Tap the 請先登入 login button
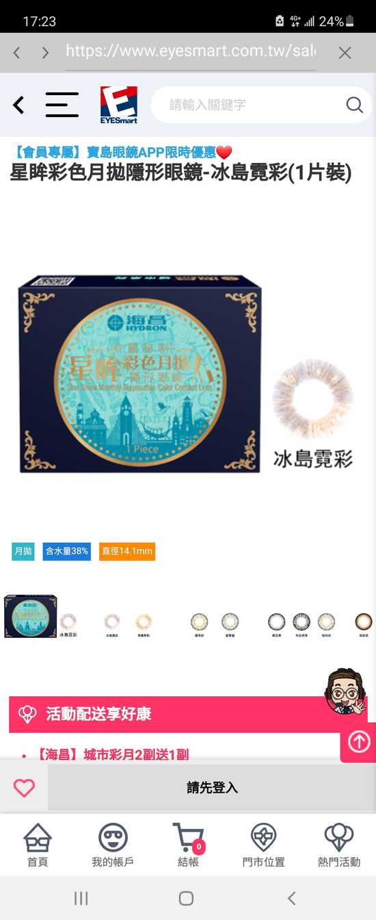 [212, 788]
